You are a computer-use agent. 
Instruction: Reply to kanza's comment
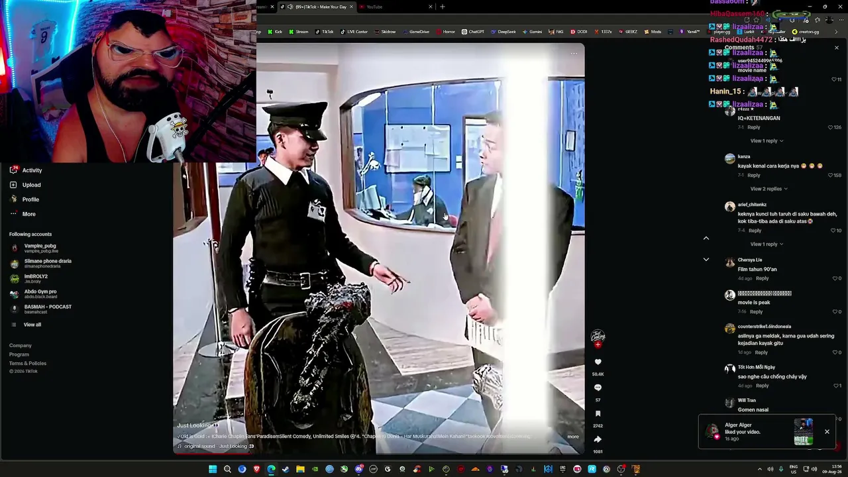tap(754, 176)
